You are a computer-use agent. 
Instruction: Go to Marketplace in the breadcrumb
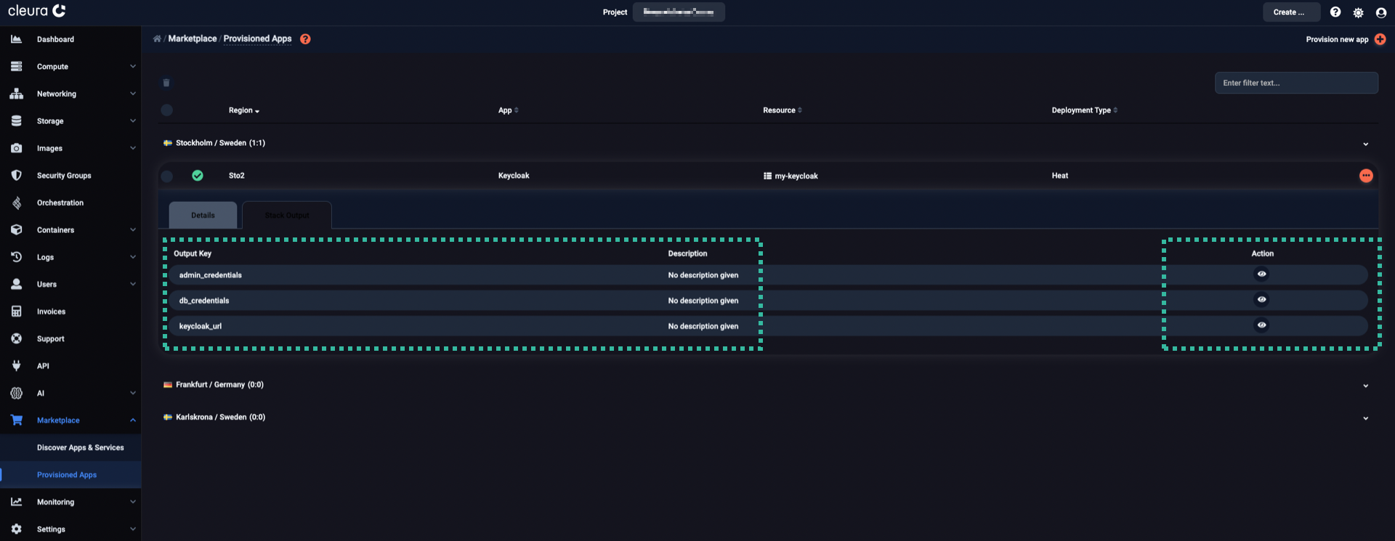click(192, 39)
